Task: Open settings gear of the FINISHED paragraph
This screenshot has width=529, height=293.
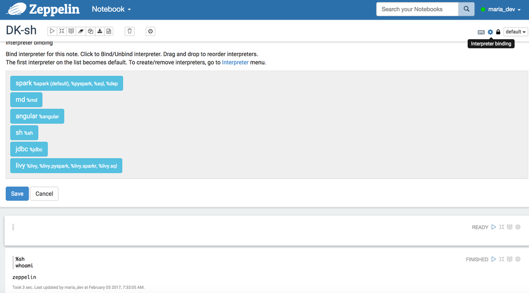Action: point(518,259)
